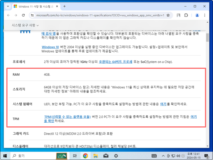This screenshot has width=213, height=160.
Task: Open Settings gear on the taskbar
Action: pos(116,156)
